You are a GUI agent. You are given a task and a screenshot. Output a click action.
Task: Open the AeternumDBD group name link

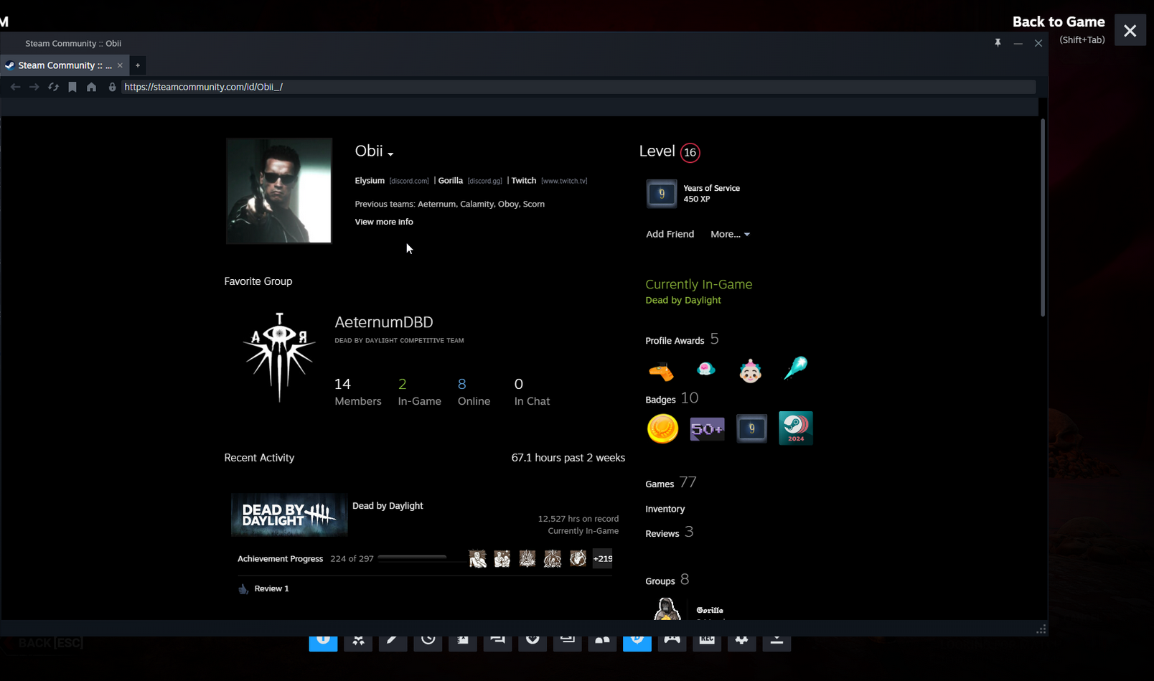[384, 322]
